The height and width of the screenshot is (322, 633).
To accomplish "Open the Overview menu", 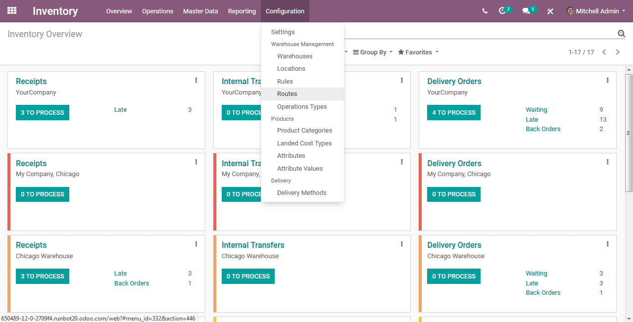I will coord(119,11).
